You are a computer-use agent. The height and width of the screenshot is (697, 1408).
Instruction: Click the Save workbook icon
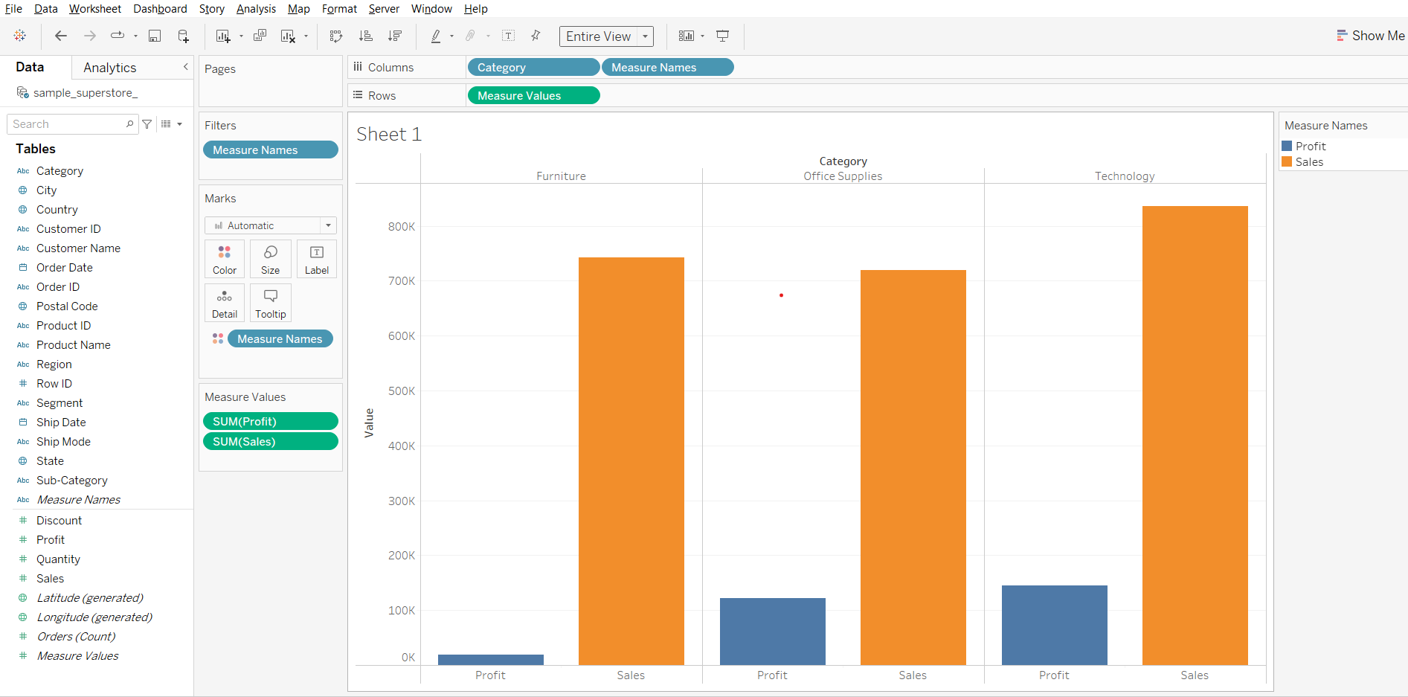tap(155, 36)
